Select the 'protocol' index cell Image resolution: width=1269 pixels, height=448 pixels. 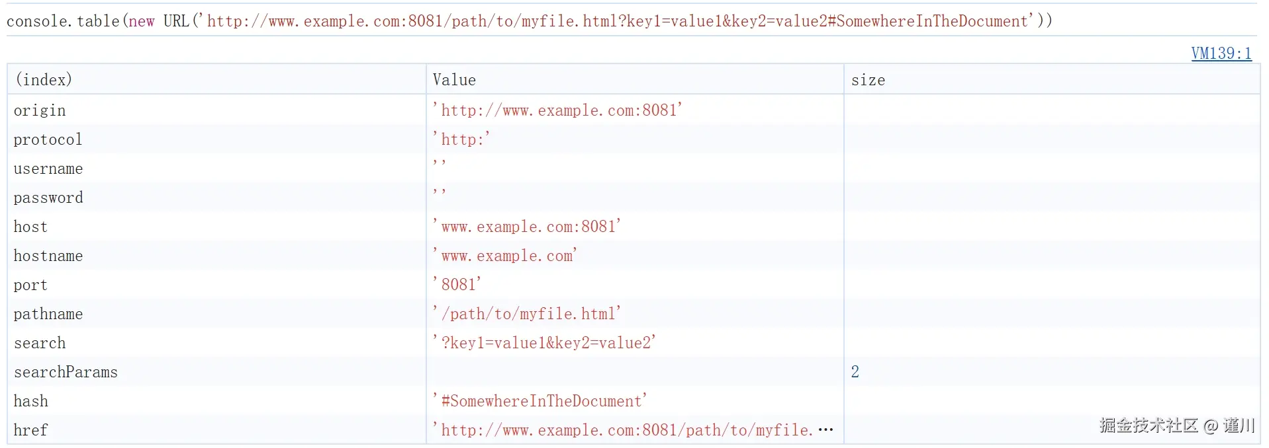(216, 139)
